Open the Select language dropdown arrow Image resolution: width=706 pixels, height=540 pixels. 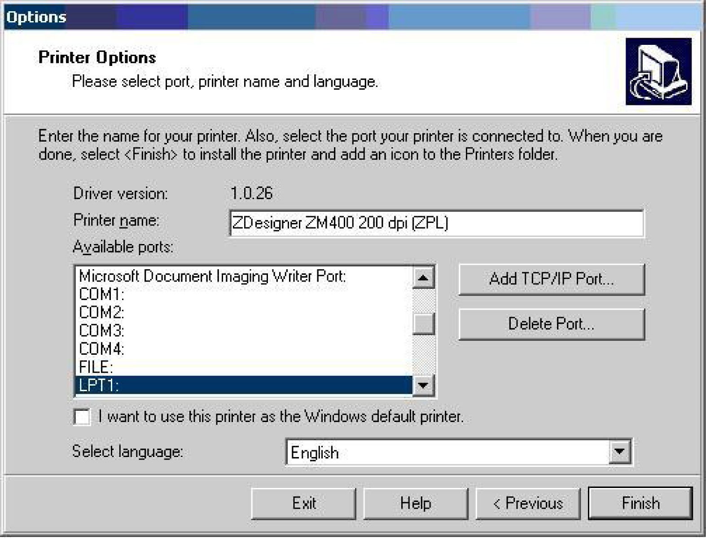[620, 452]
